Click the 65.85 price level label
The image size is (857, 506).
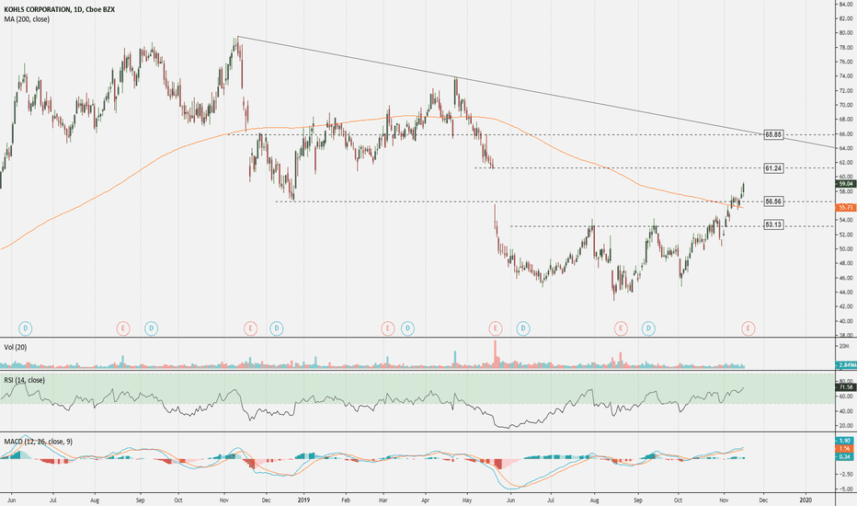point(773,134)
